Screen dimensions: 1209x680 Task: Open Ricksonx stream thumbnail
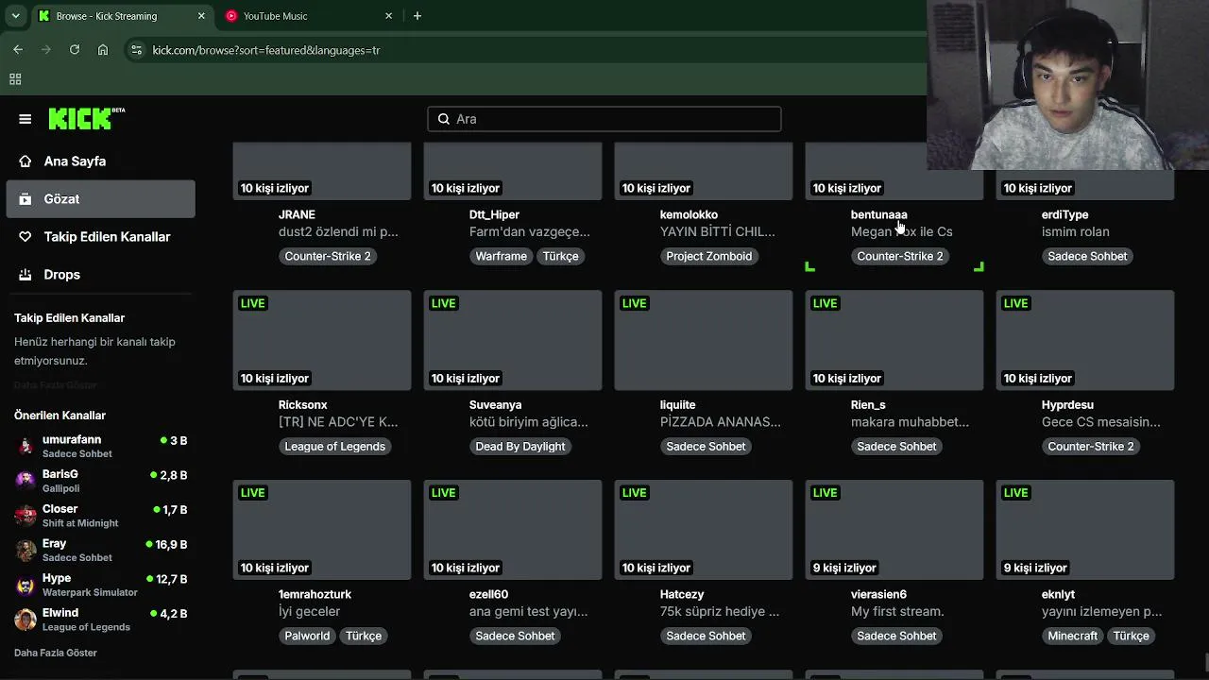322,340
